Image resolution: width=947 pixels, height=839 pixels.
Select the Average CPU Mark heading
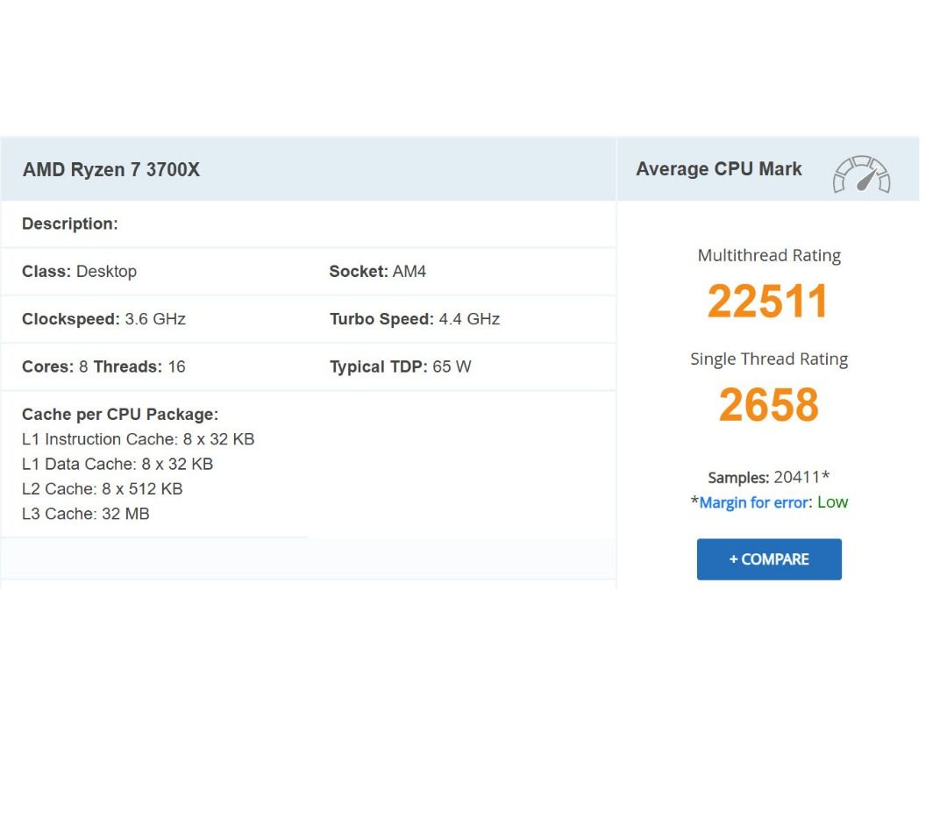click(718, 169)
